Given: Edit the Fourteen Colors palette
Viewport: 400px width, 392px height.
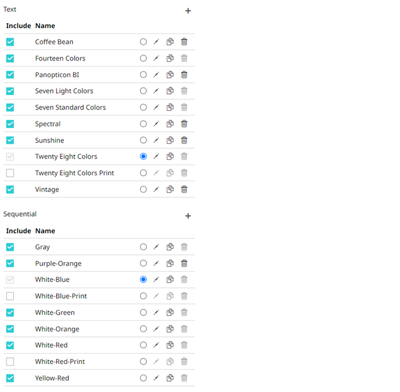Looking at the screenshot, I should [x=156, y=58].
